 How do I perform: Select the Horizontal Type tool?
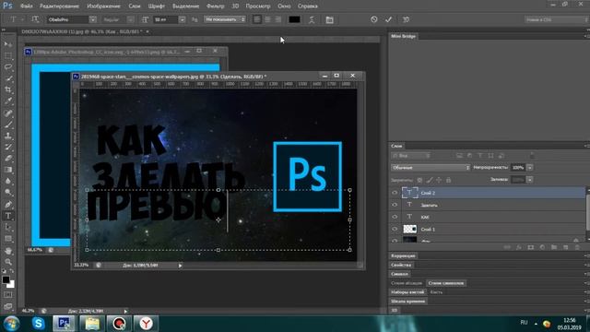[x=8, y=216]
